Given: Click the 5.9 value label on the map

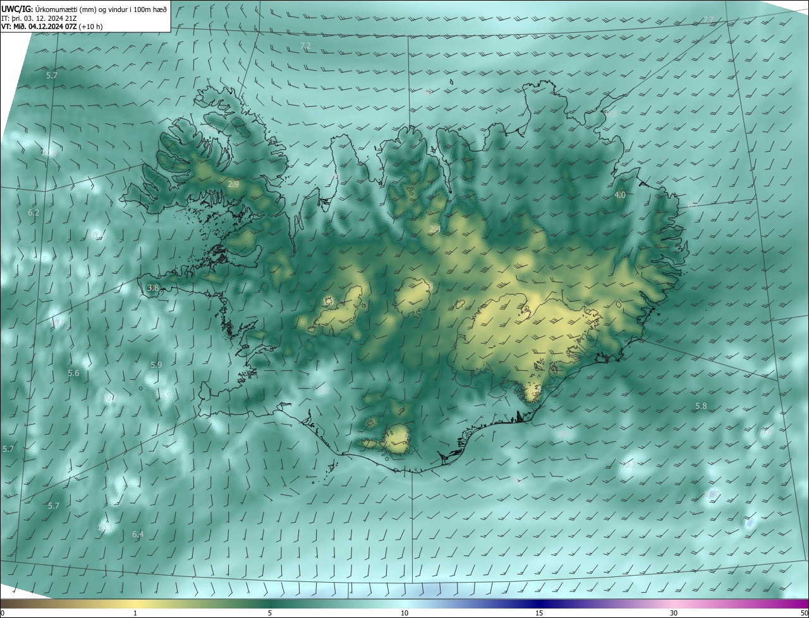Looking at the screenshot, I should tap(156, 365).
